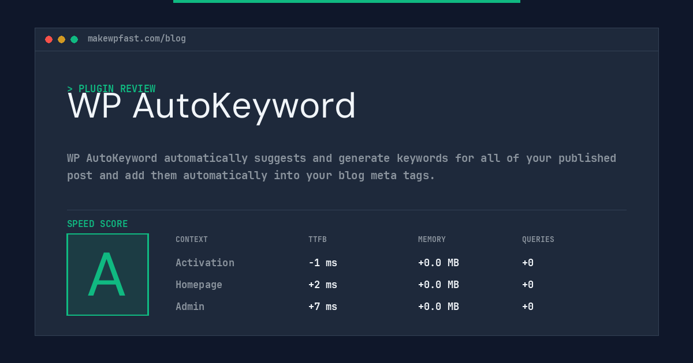The image size is (693, 363).
Task: Click the grade A score badge
Action: (107, 274)
